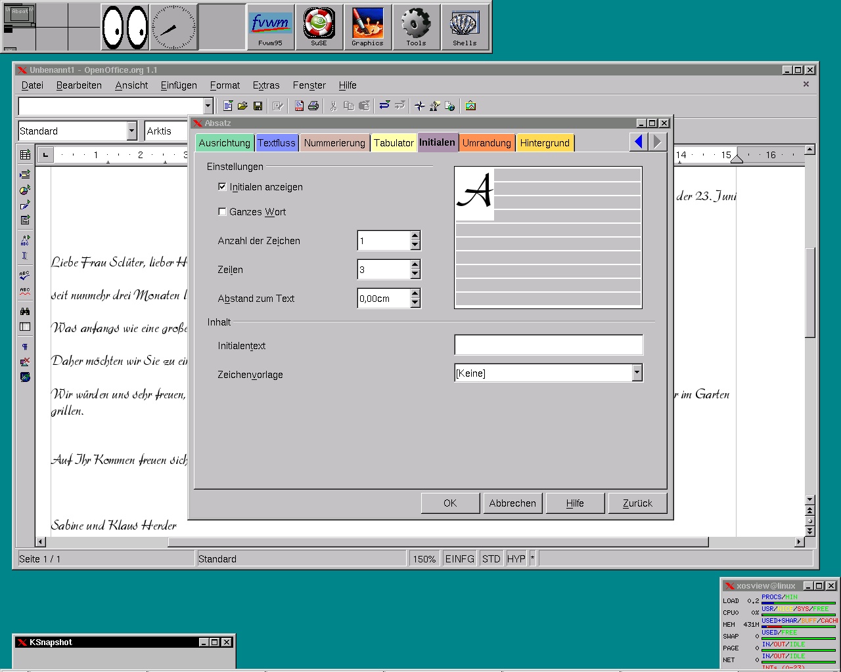Print the document using the printer icon
The width and height of the screenshot is (841, 672).
[313, 106]
